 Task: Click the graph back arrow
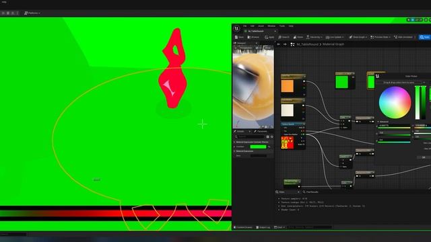[278, 44]
